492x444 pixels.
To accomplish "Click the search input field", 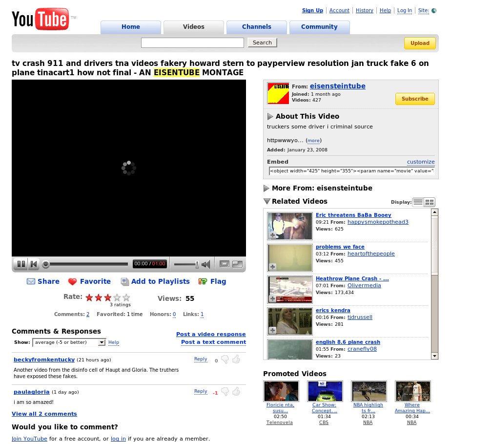I will [192, 42].
